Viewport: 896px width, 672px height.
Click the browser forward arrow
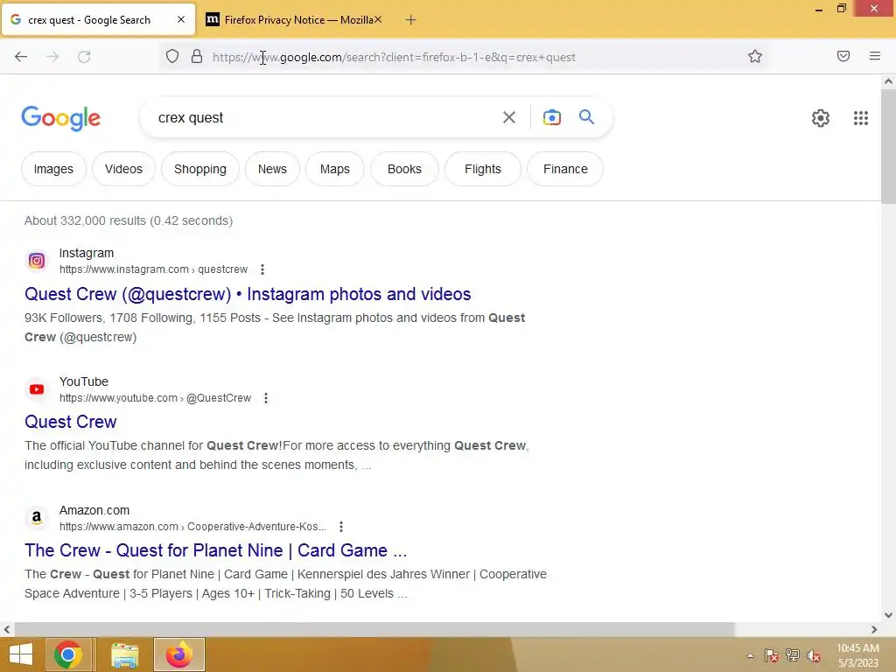coord(52,57)
